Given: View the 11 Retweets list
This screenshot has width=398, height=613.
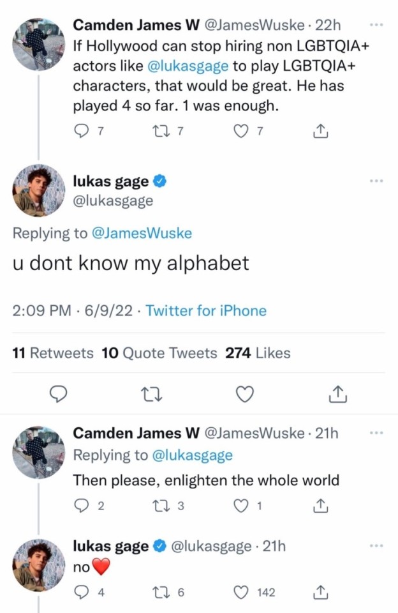Looking at the screenshot, I should [53, 353].
